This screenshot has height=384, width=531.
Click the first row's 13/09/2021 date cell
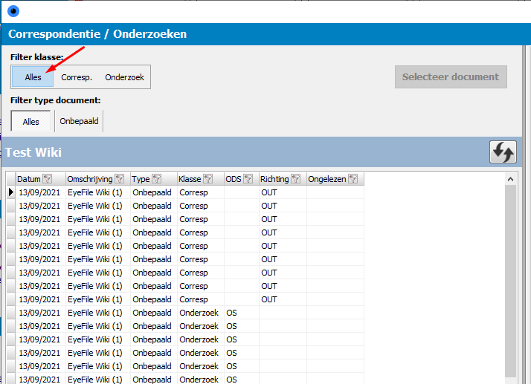click(x=39, y=192)
